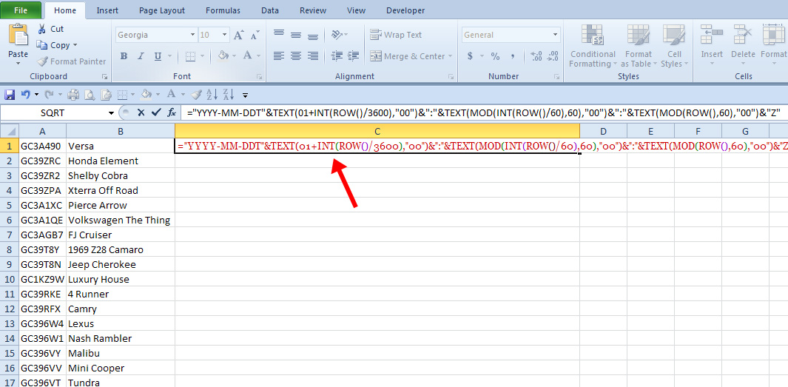Viewport: 788px width, 387px height.
Task: Expand Merge & Center dropdown arrow
Action: [450, 56]
